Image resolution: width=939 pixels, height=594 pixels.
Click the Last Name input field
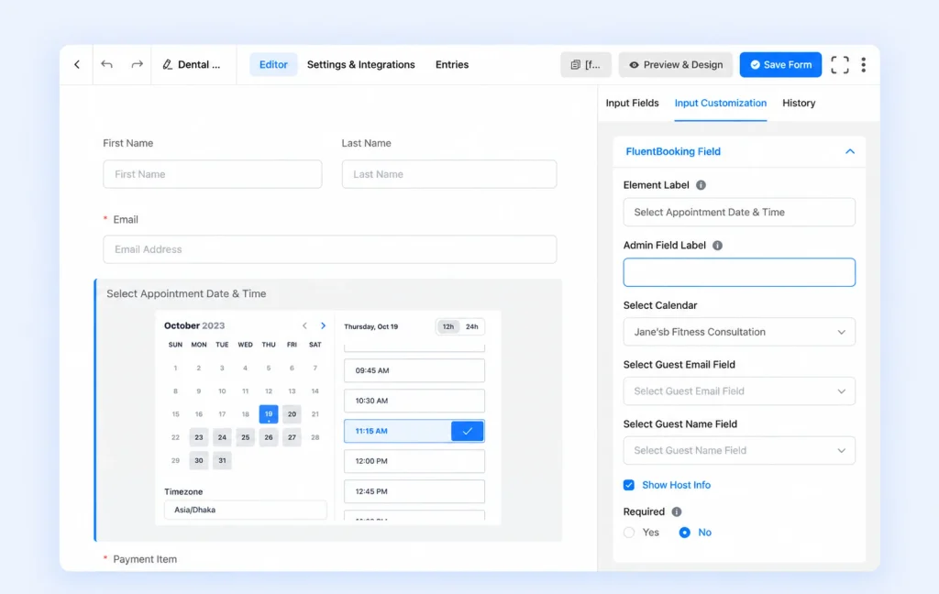pos(449,174)
